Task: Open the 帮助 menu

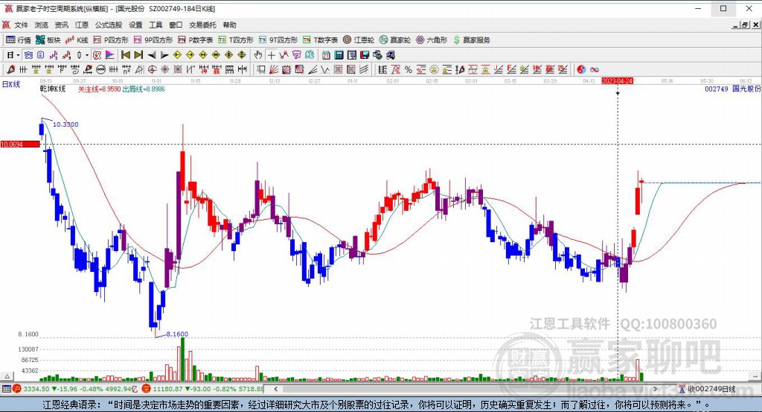Action: 229,25
